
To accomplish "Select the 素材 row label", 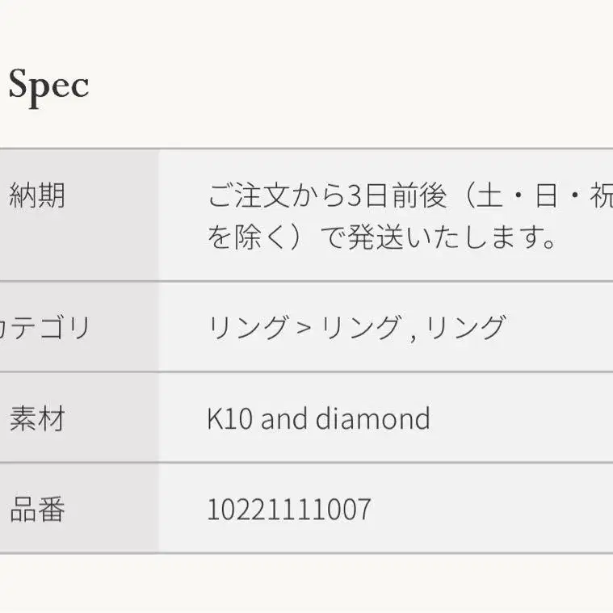I will (x=37, y=419).
